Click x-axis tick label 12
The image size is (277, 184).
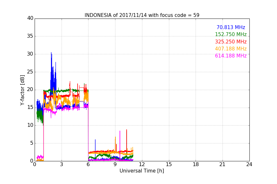[142, 165]
